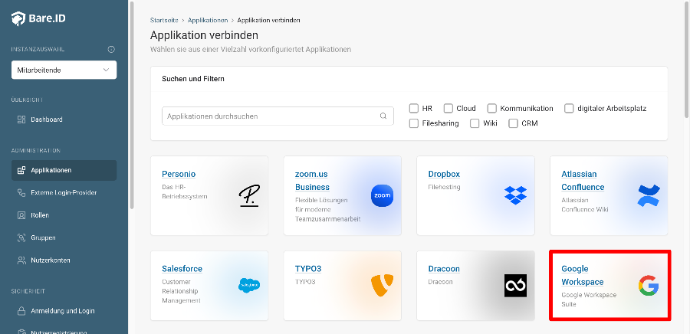
Task: Toggle the CRM filter checkbox
Action: point(513,123)
